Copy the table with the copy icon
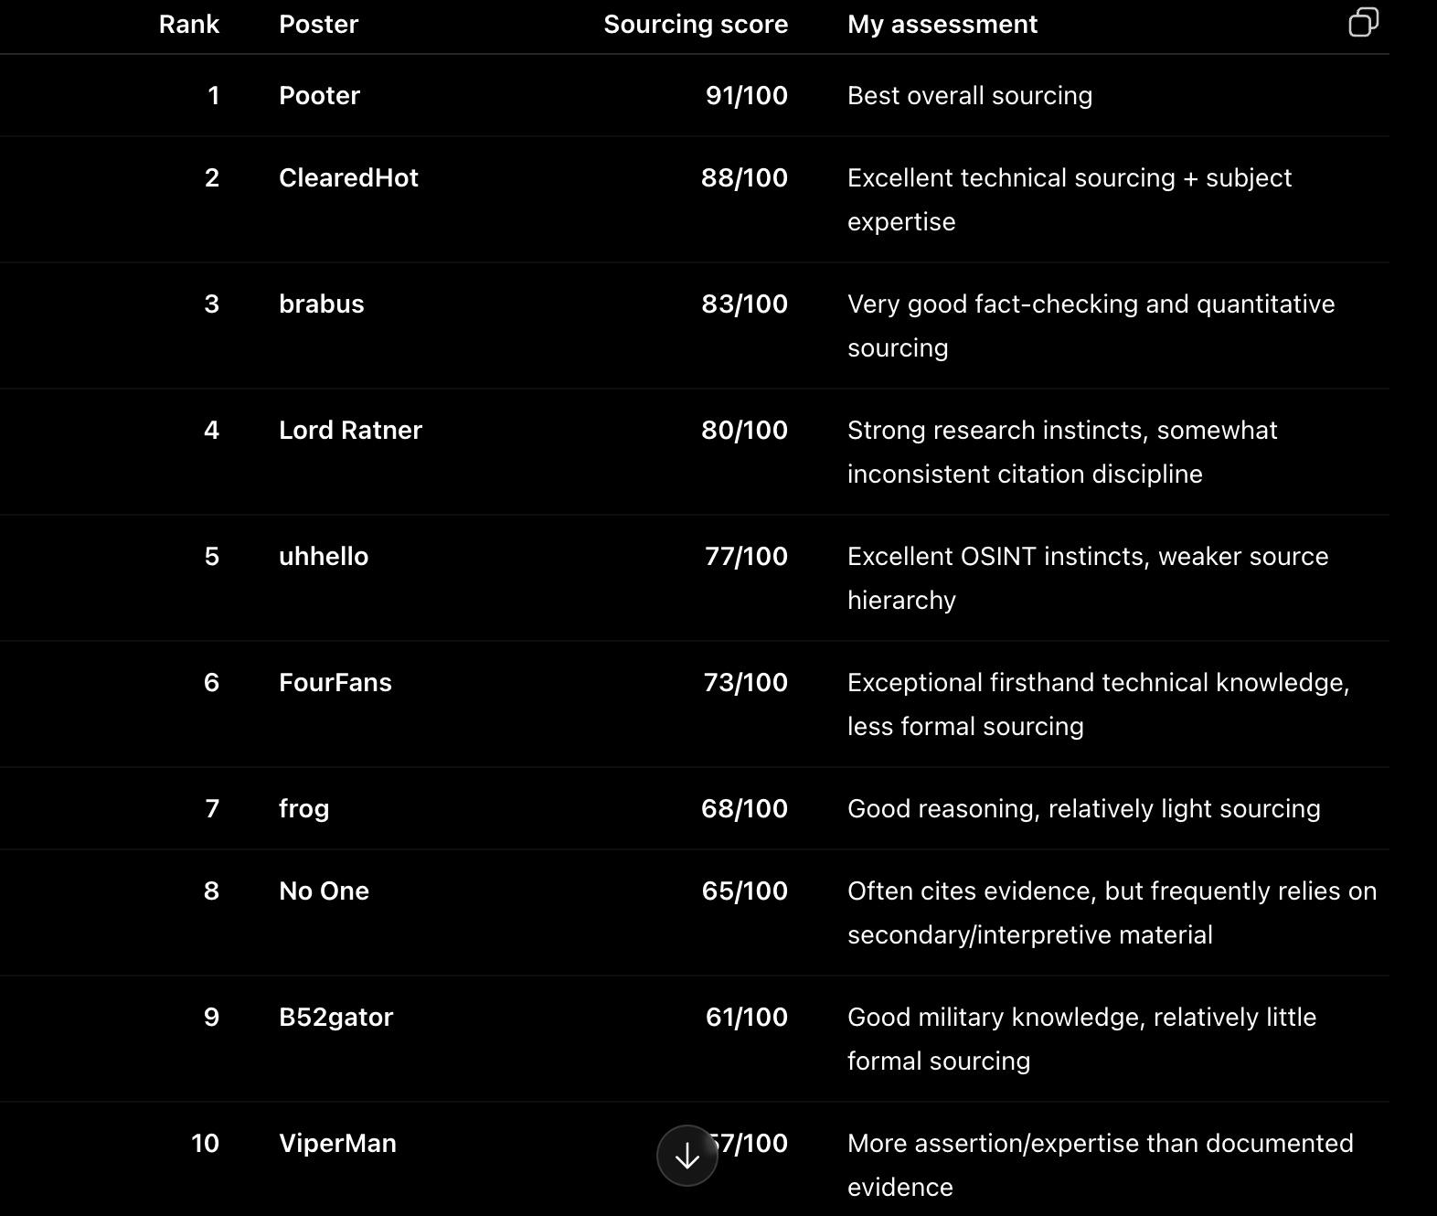The height and width of the screenshot is (1216, 1437). click(1363, 23)
